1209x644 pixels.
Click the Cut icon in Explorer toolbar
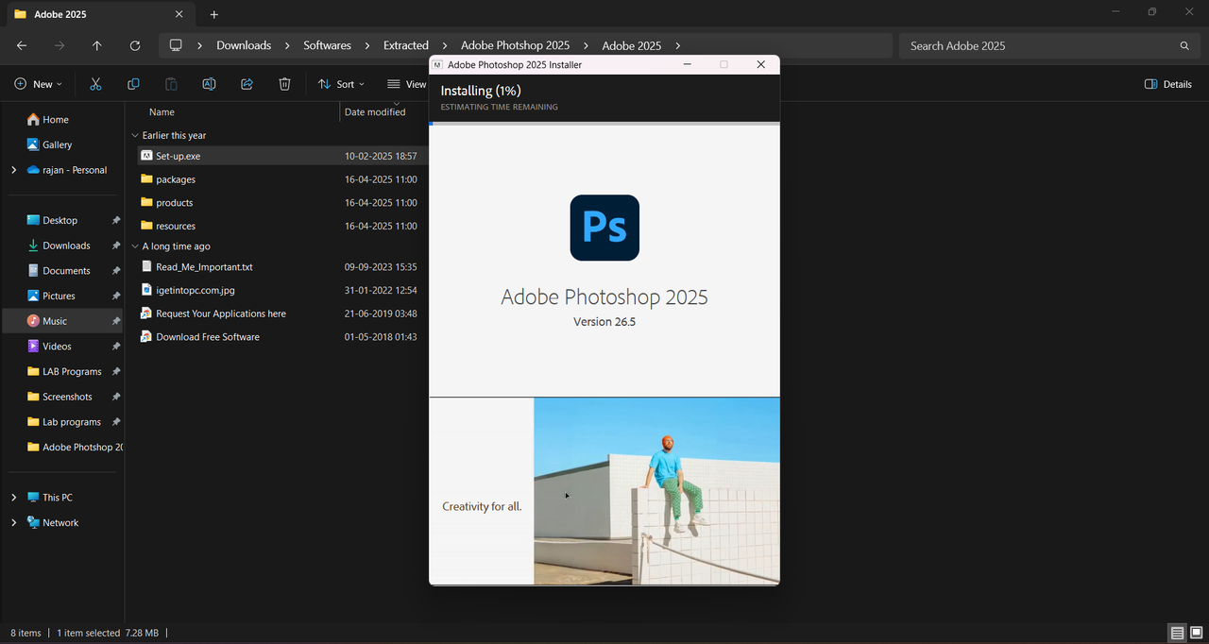95,84
